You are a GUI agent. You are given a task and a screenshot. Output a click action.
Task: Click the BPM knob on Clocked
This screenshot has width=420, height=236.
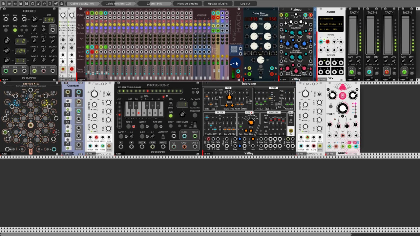click(x=34, y=20)
